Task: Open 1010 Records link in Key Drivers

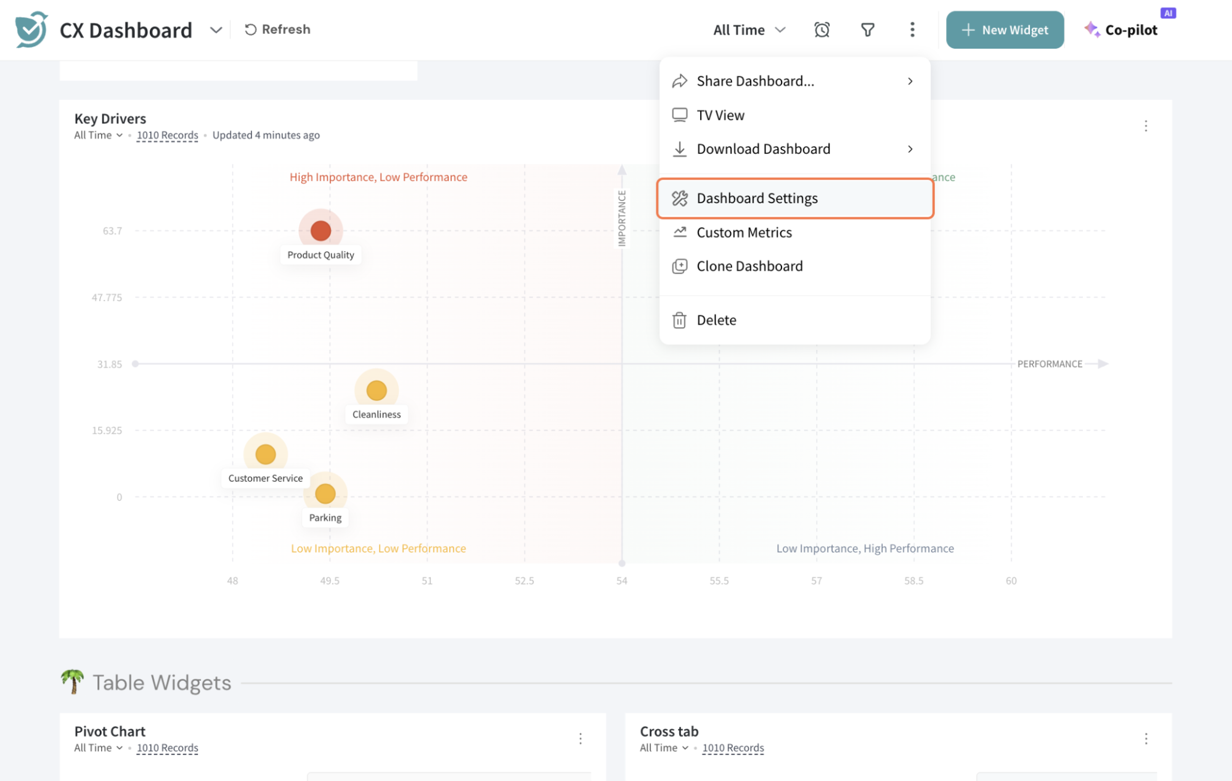Action: pos(167,135)
